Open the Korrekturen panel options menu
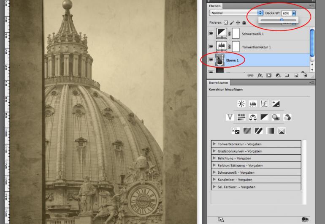Viewport: 325px width, 224px height. 311,82
